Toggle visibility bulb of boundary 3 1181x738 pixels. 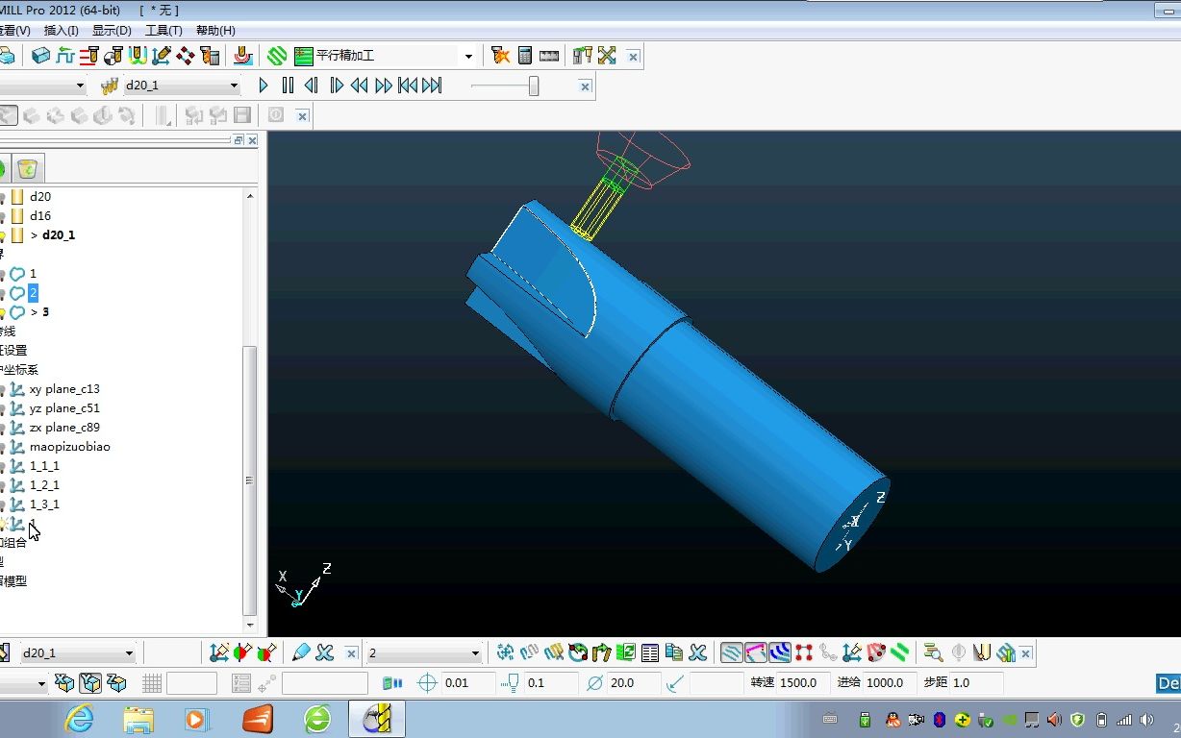coord(3,312)
